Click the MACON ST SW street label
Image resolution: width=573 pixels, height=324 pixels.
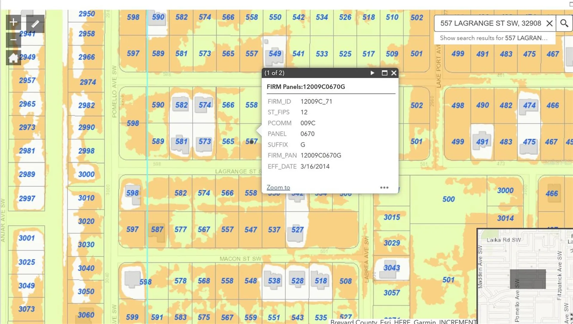240,259
